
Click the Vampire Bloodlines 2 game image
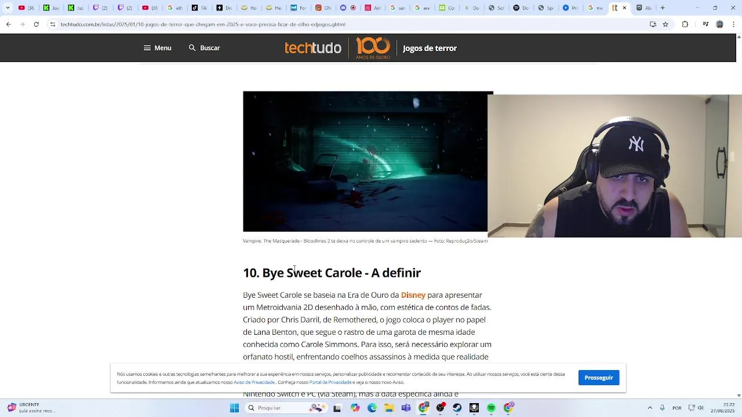(365, 162)
